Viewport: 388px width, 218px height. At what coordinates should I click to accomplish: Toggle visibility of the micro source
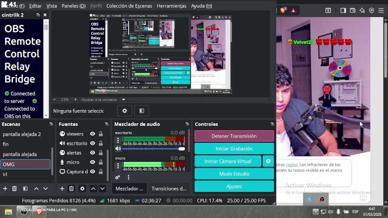pos(92,162)
